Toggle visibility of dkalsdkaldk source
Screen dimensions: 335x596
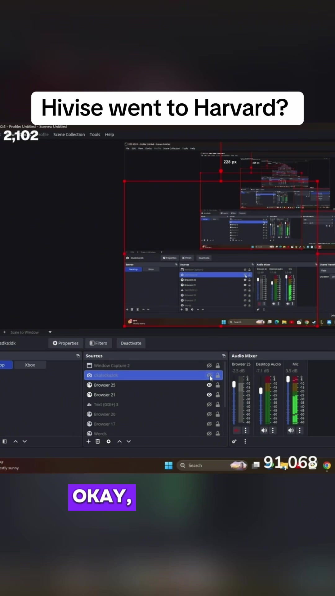(209, 375)
